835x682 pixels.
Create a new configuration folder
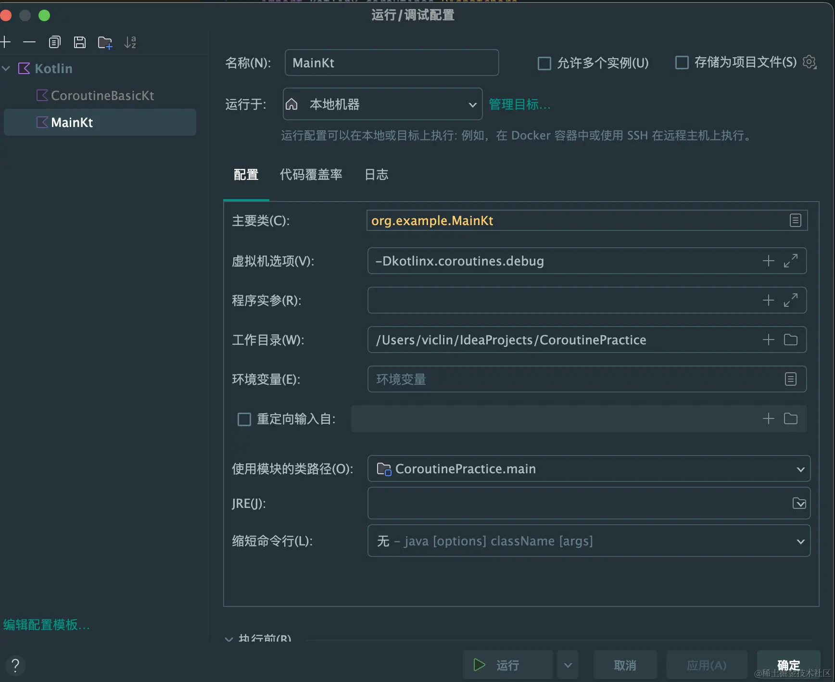(x=105, y=43)
